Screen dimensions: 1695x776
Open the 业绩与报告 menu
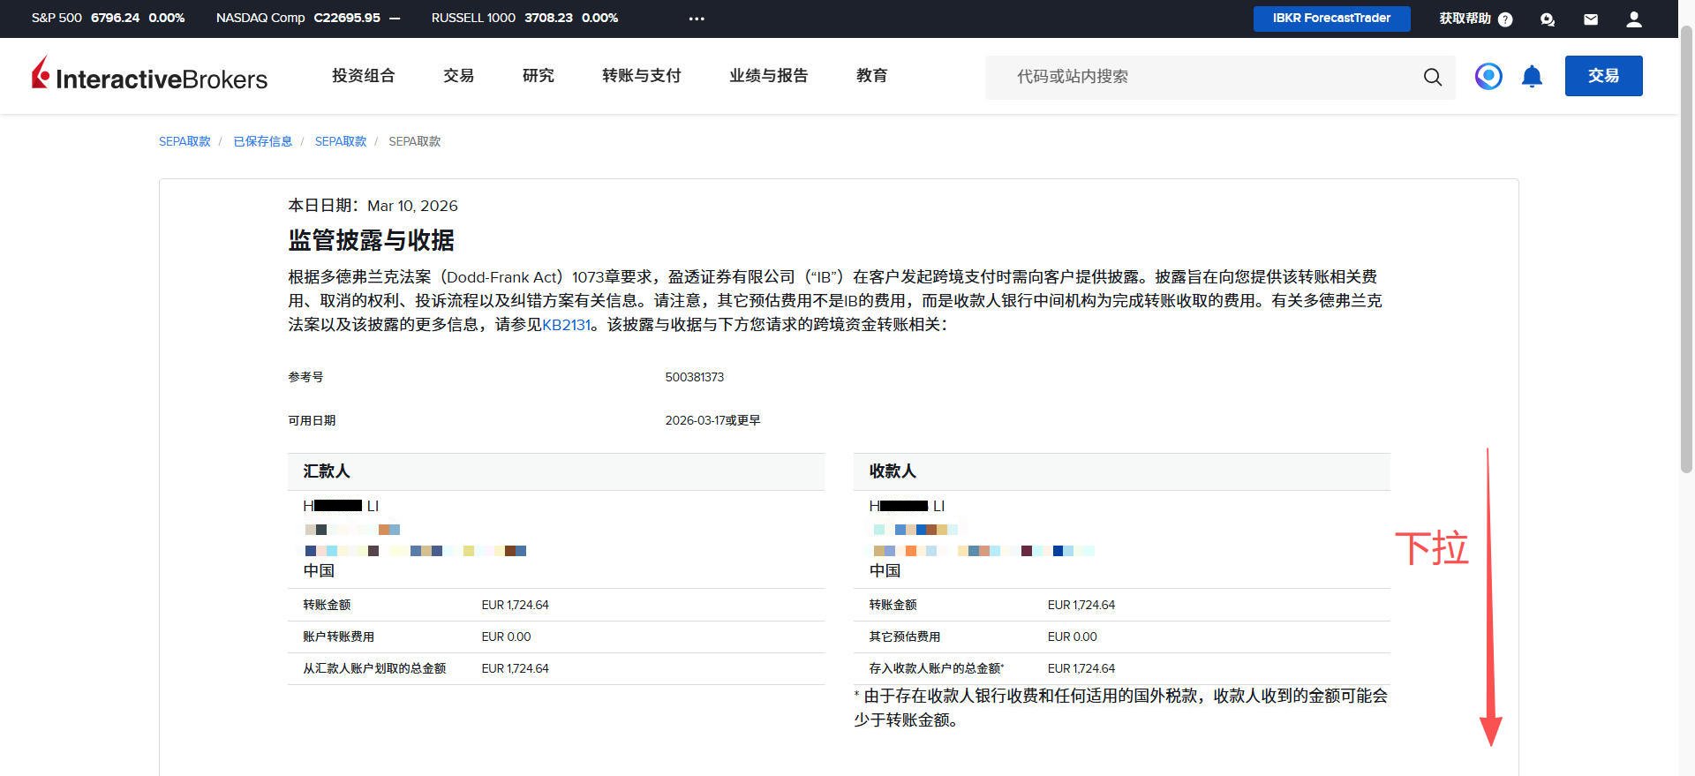point(768,76)
